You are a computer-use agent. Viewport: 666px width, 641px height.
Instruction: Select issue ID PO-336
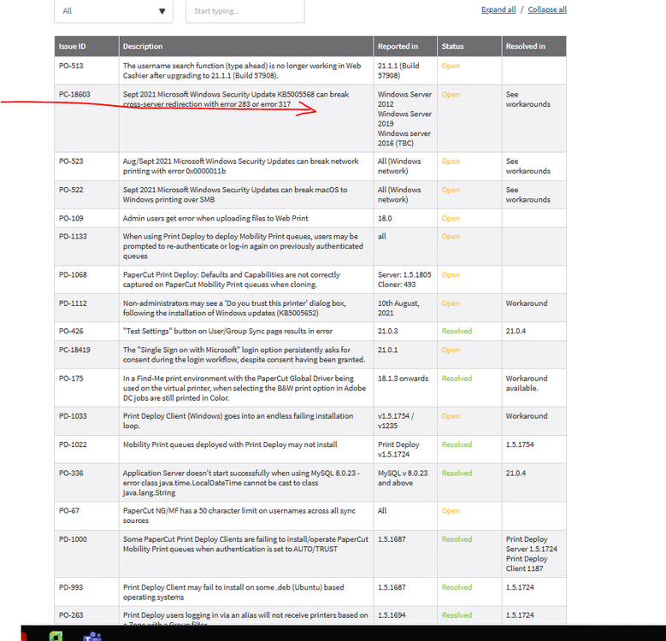[71, 473]
